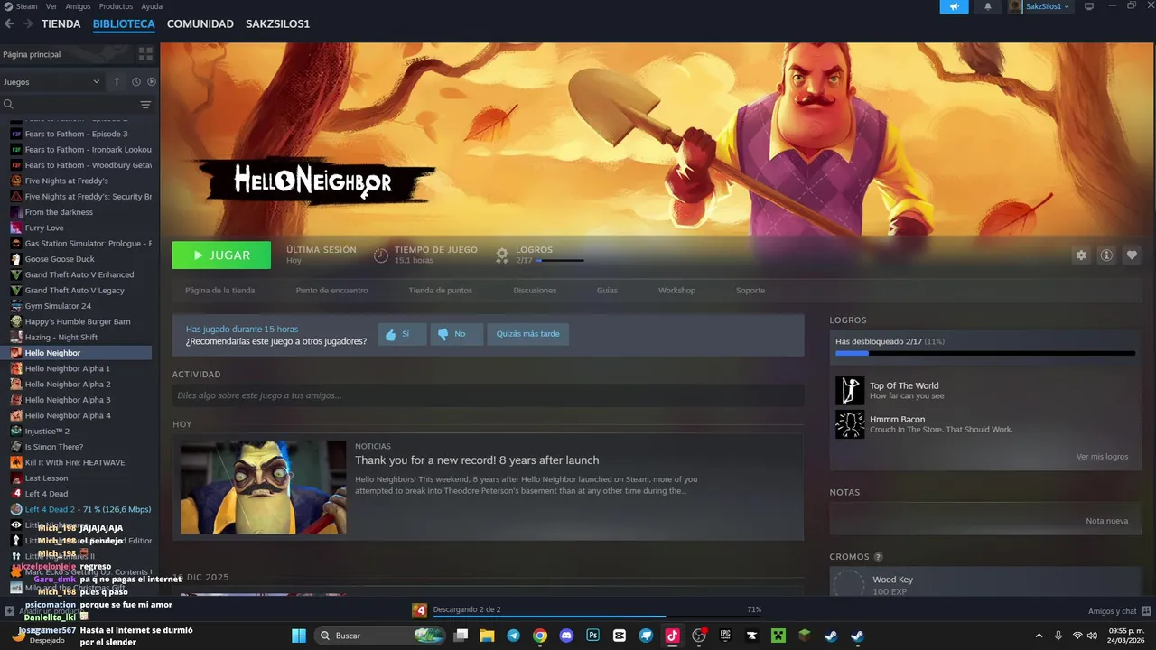This screenshot has height=650, width=1156.
Task: Choose No thumbs-down recommendation button
Action: point(456,334)
